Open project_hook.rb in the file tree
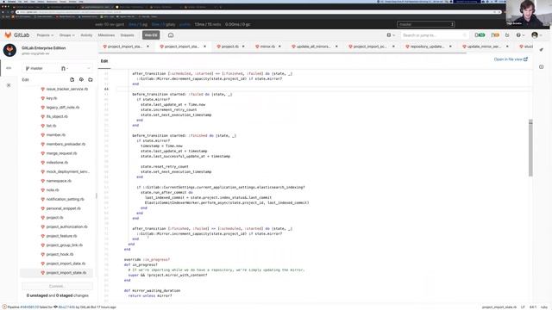The height and width of the screenshot is (310, 552). tap(60, 254)
